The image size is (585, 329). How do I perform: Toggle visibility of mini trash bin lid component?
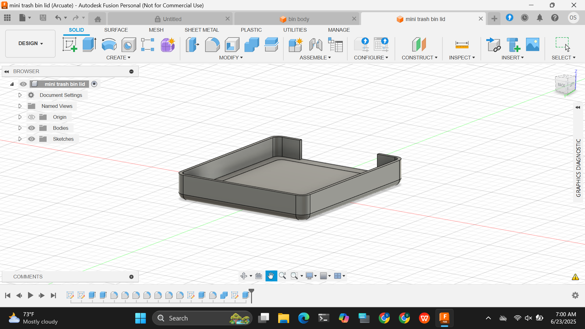tap(23, 84)
